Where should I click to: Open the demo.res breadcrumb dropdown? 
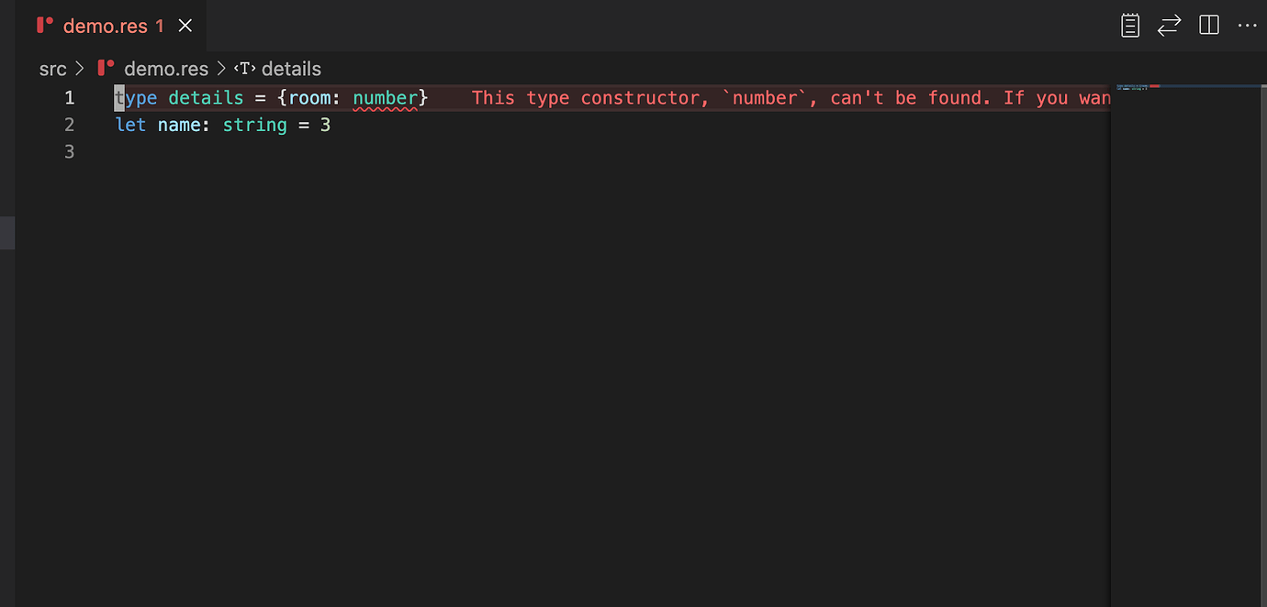[x=166, y=69]
